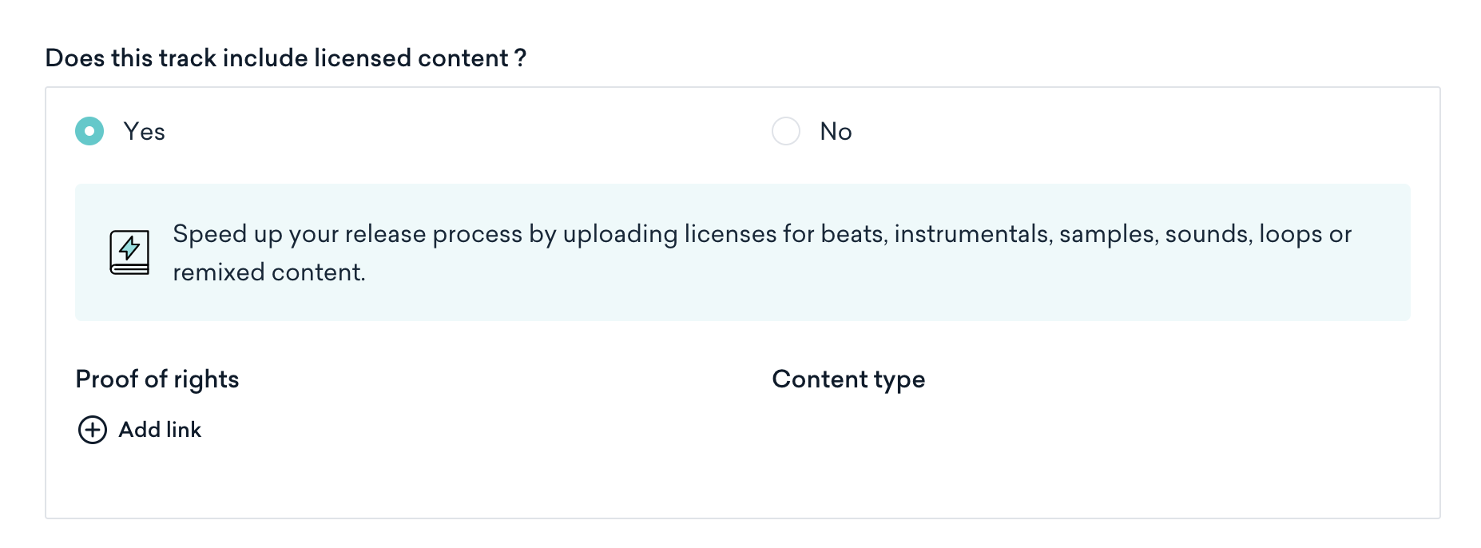Click "remixed content." in the info banner
Image resolution: width=1481 pixels, height=548 pixels.
click(x=269, y=272)
